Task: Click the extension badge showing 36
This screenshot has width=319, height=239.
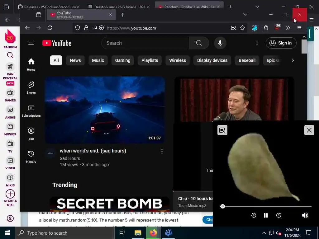Action: click(278, 27)
